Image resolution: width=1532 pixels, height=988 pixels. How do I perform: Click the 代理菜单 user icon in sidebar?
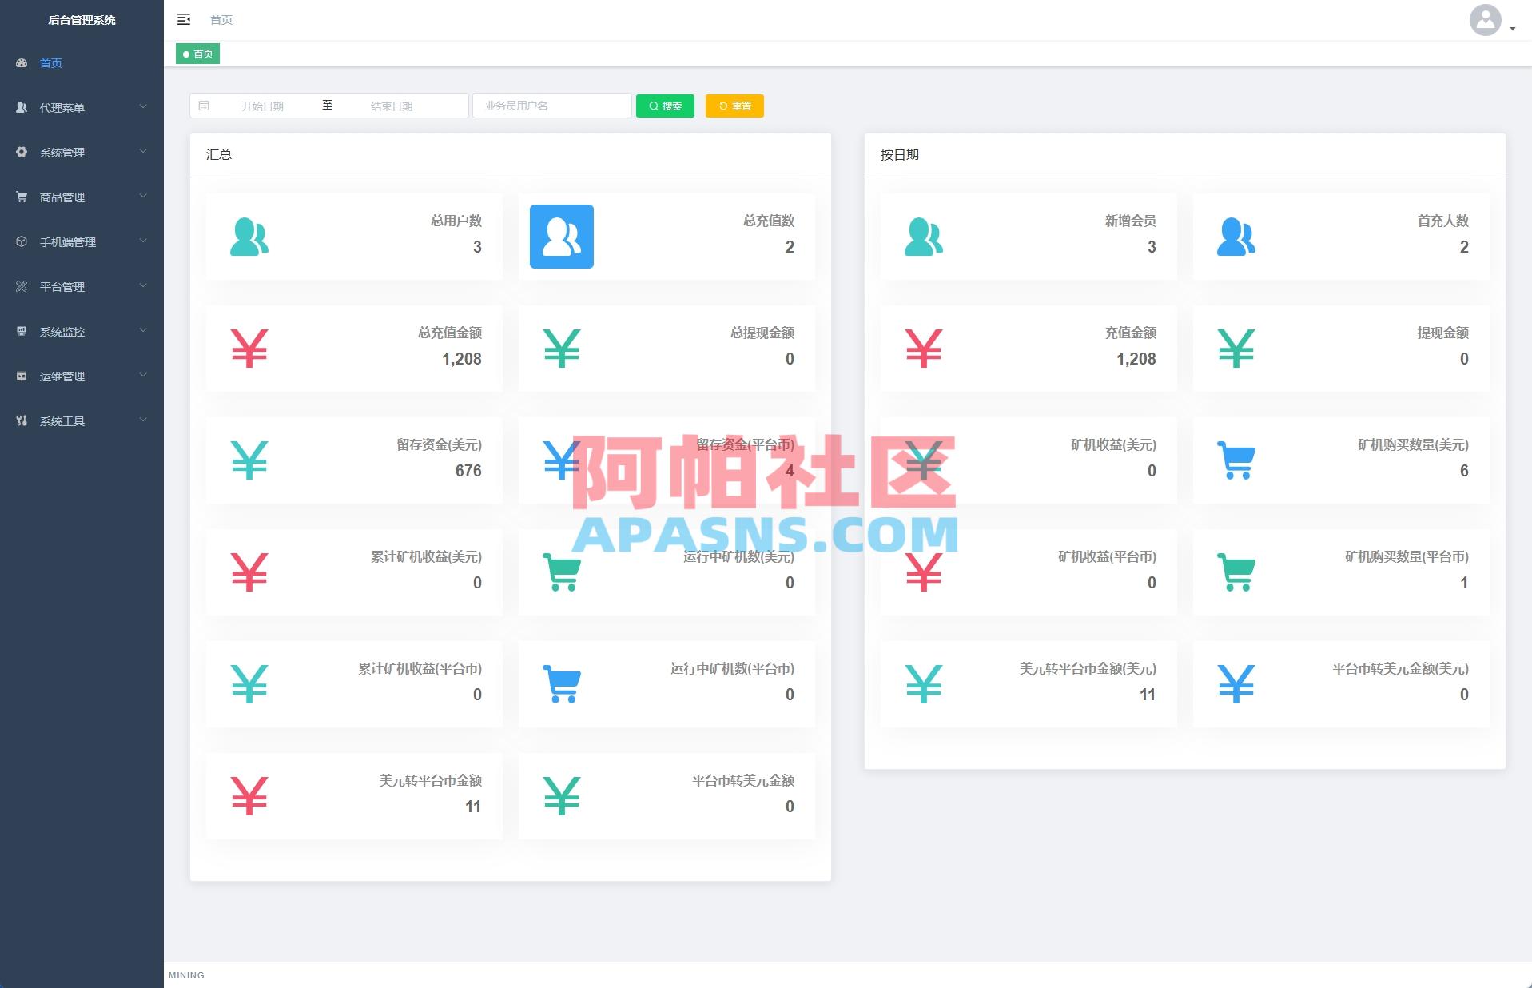coord(22,107)
